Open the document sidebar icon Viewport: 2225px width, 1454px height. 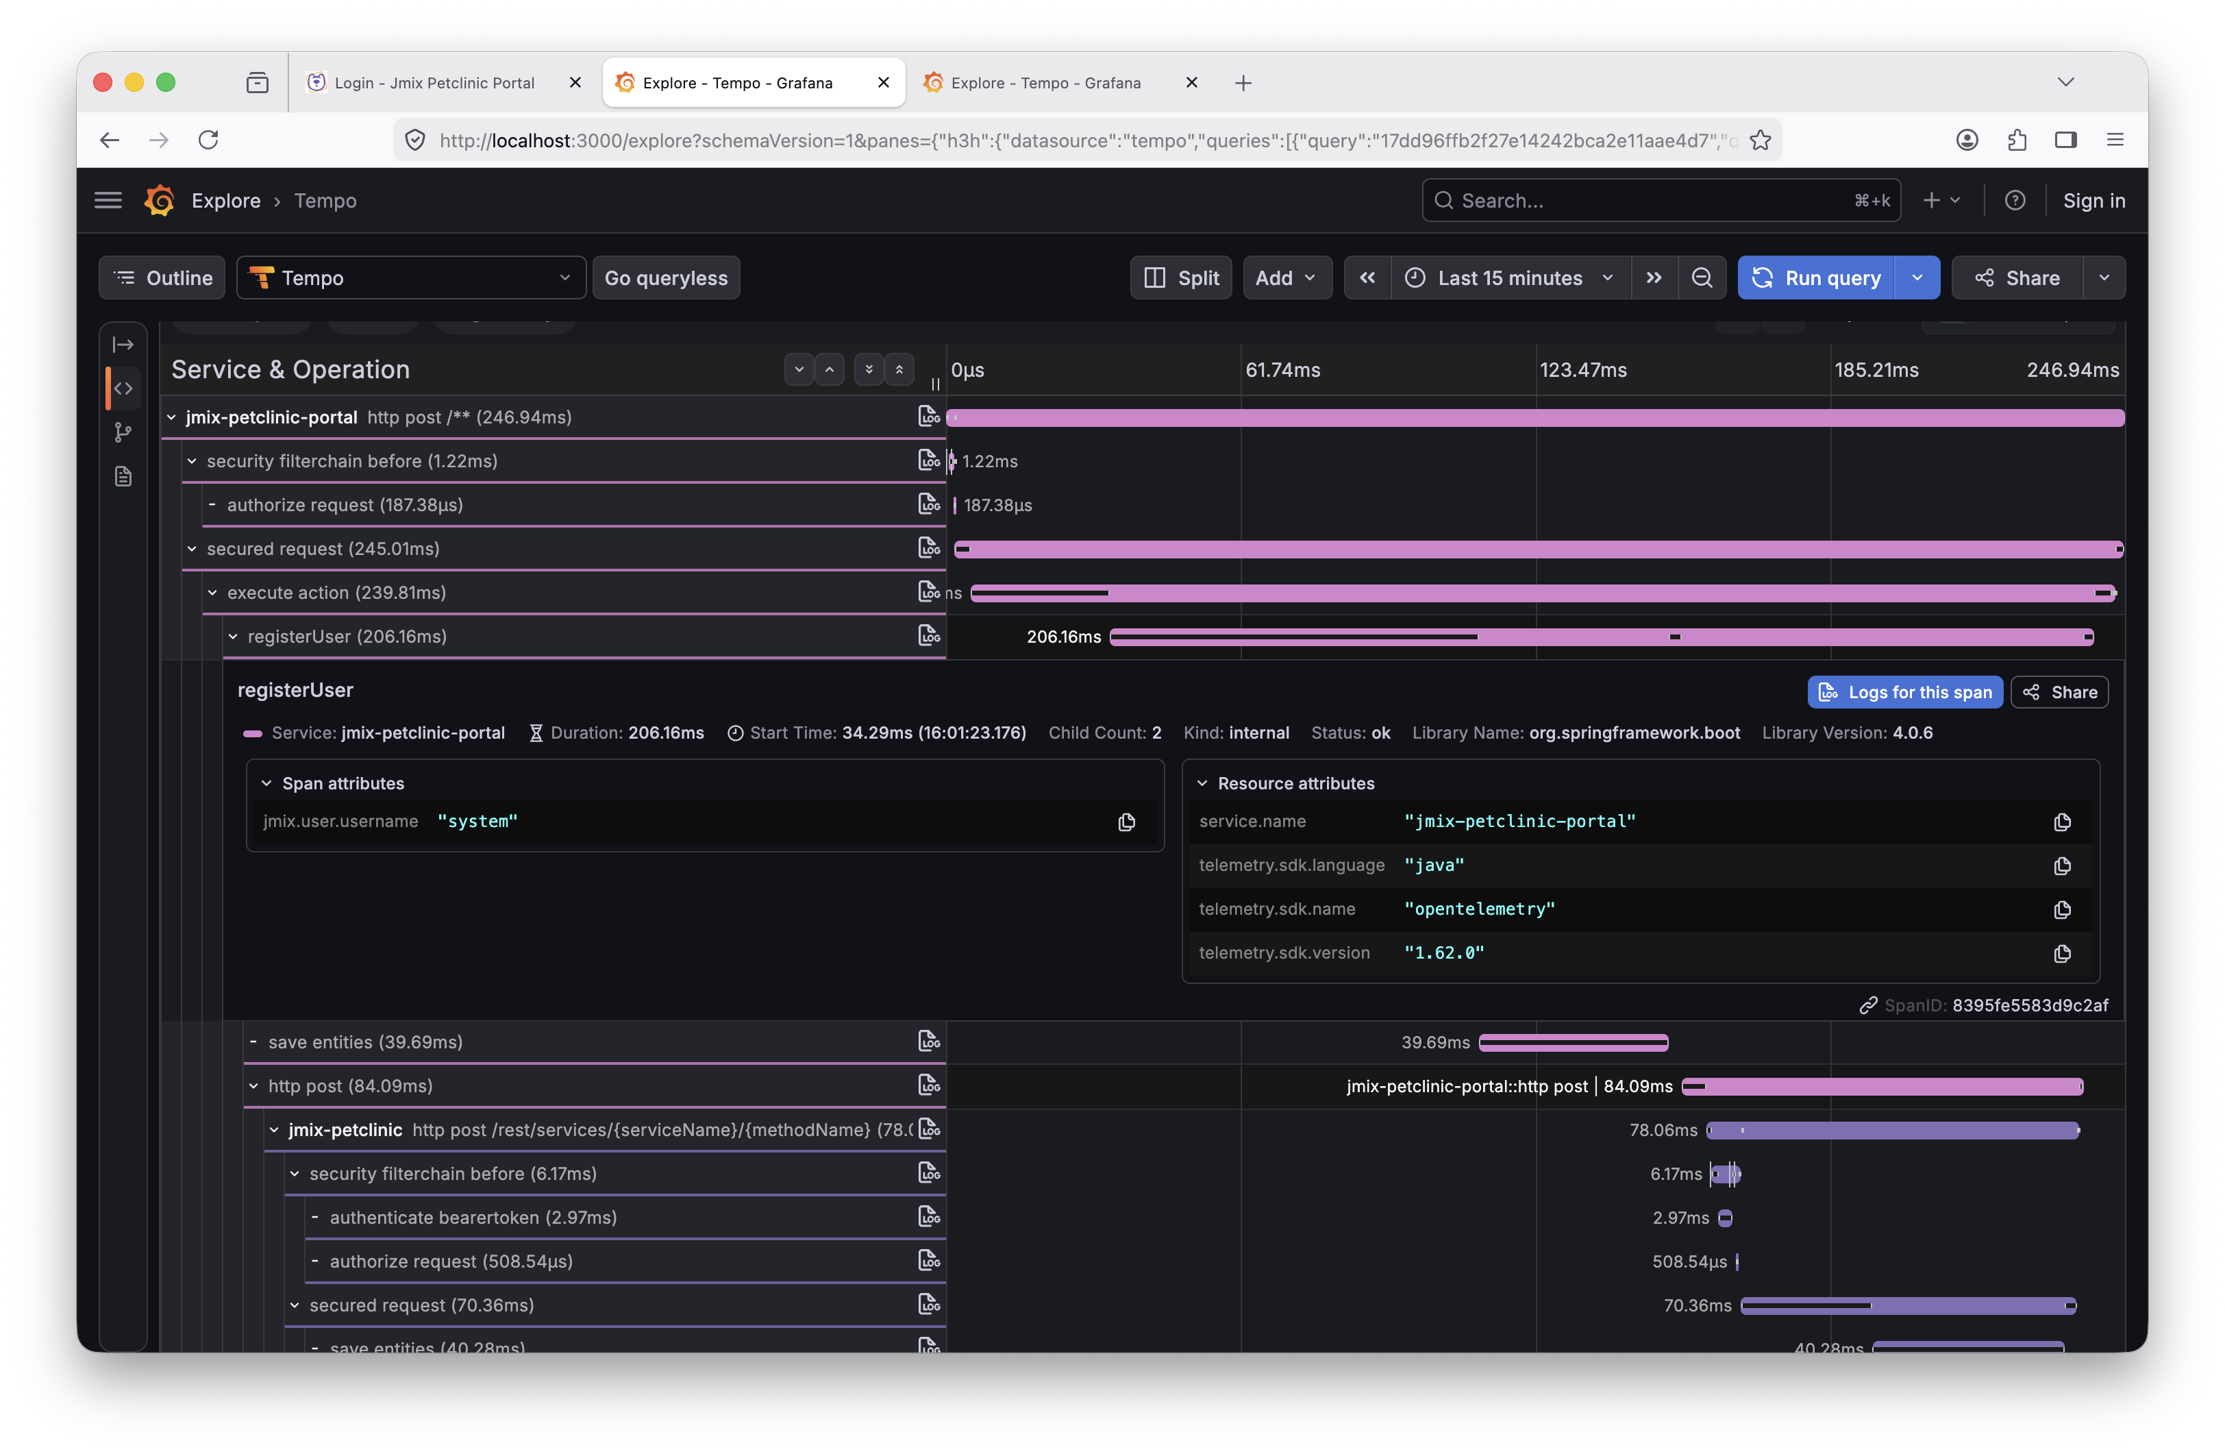coord(123,476)
